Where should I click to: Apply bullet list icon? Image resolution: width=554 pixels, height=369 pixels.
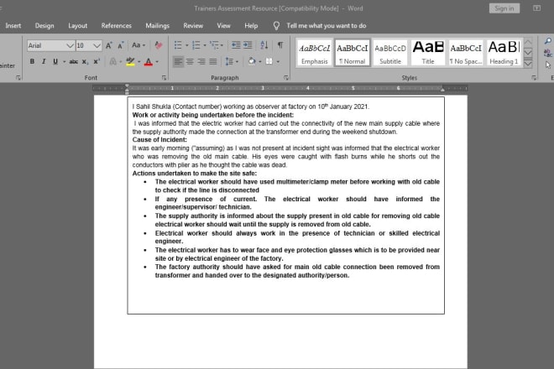(178, 45)
